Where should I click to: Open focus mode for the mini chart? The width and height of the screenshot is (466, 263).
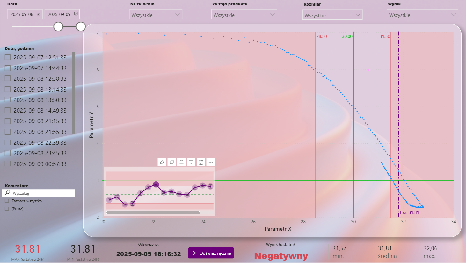point(201,162)
